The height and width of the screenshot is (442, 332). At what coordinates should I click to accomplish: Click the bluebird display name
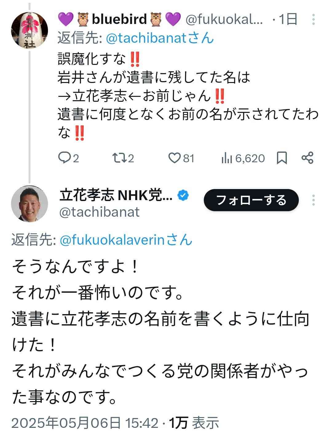click(x=119, y=19)
